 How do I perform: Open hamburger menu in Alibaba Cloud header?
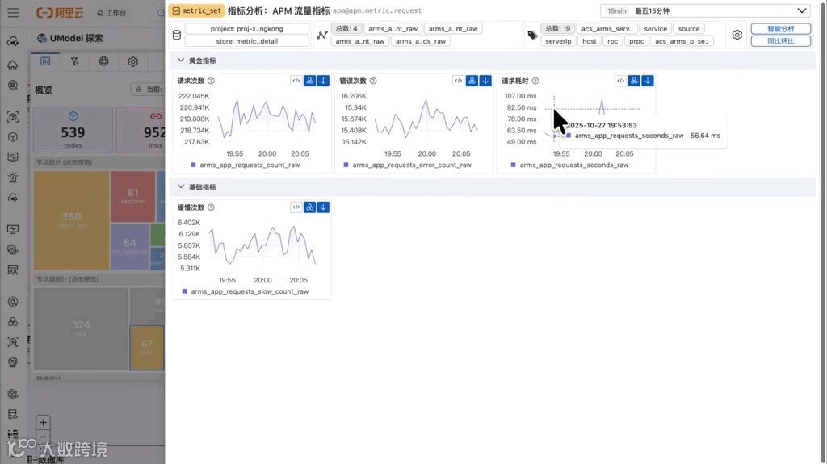[13, 13]
